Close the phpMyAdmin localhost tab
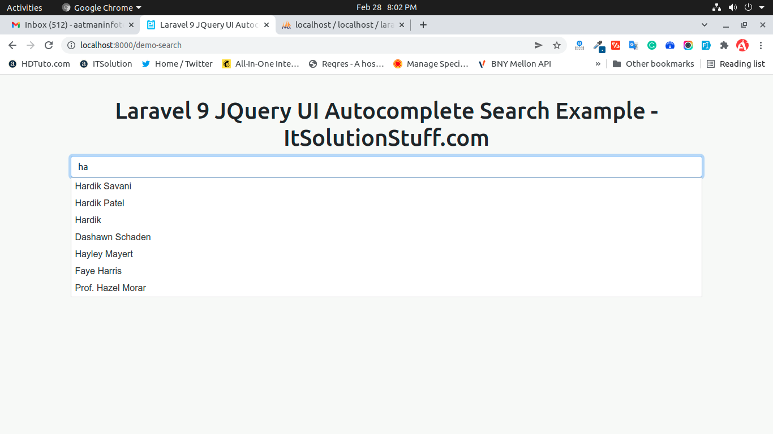 coord(402,25)
